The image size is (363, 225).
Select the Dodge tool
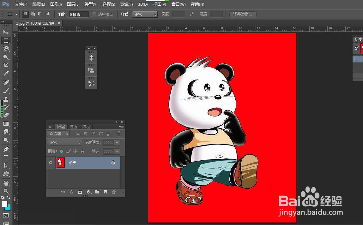[6, 140]
